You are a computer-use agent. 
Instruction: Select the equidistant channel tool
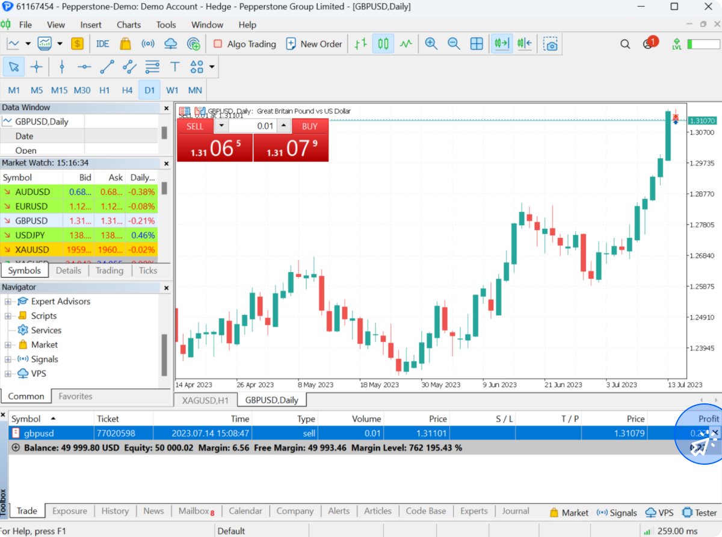point(129,67)
